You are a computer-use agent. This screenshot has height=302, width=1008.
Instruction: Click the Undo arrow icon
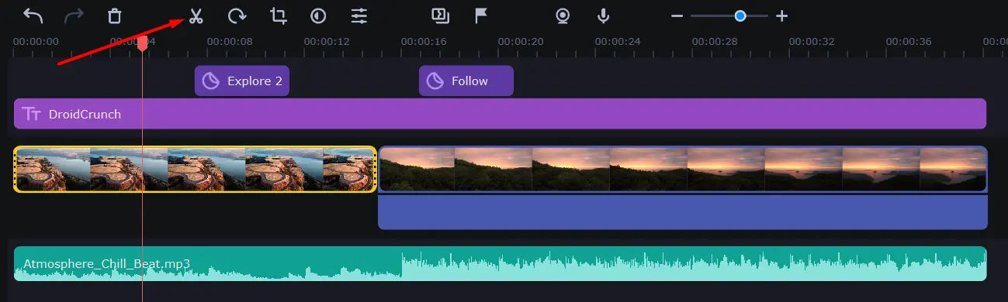tap(33, 15)
